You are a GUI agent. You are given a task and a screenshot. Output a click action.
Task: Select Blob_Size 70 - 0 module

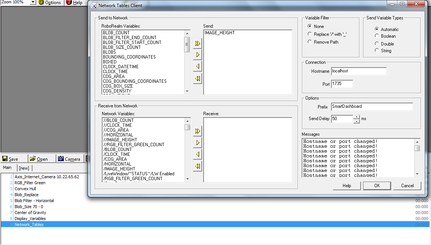(29, 207)
